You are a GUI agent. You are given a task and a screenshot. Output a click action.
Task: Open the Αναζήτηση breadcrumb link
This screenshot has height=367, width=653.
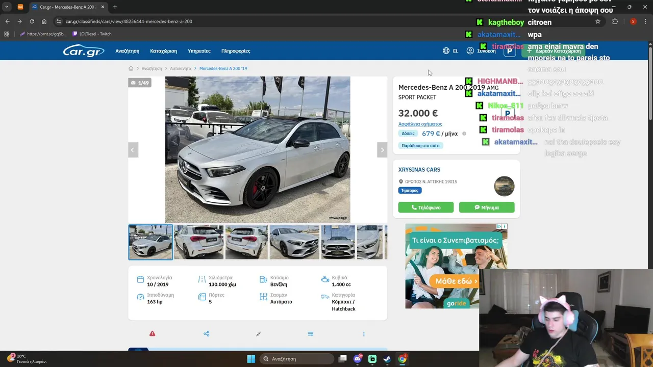(152, 68)
